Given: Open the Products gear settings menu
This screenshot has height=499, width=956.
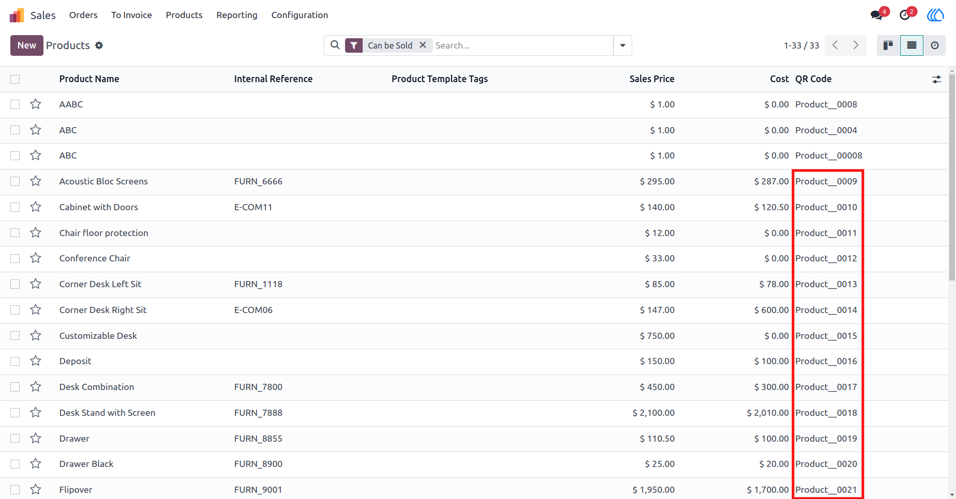Looking at the screenshot, I should (x=99, y=45).
